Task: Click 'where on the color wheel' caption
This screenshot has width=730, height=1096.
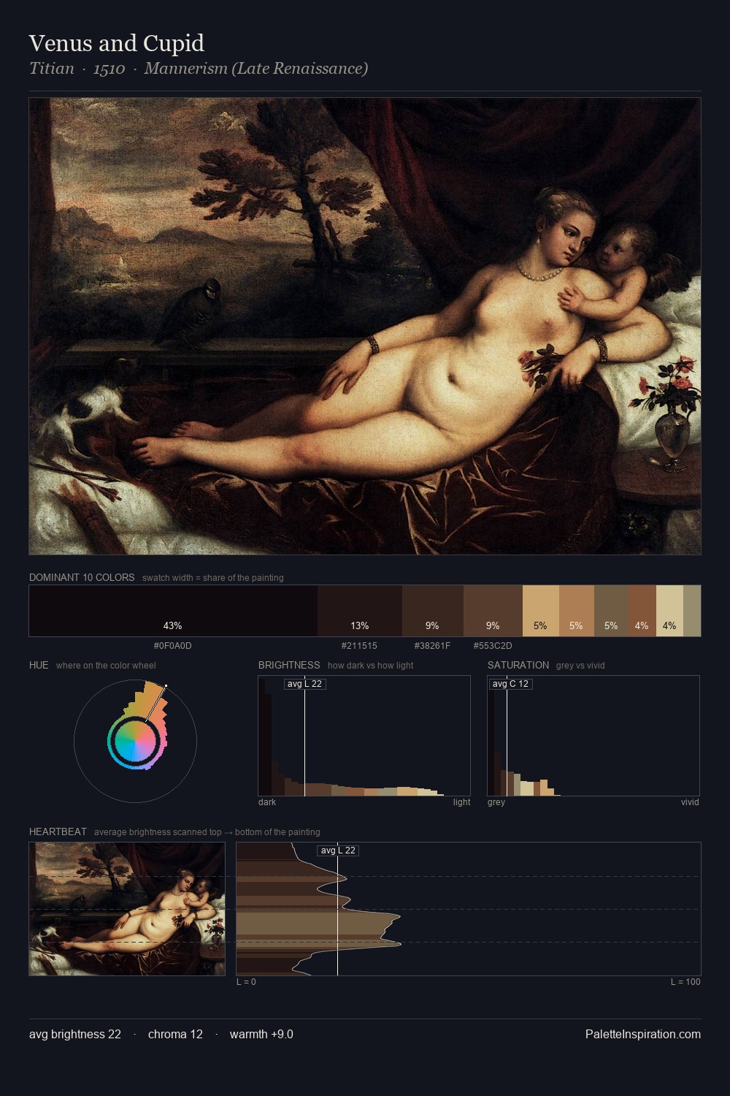Action: (106, 666)
